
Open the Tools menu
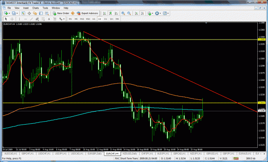click(x=45, y=8)
